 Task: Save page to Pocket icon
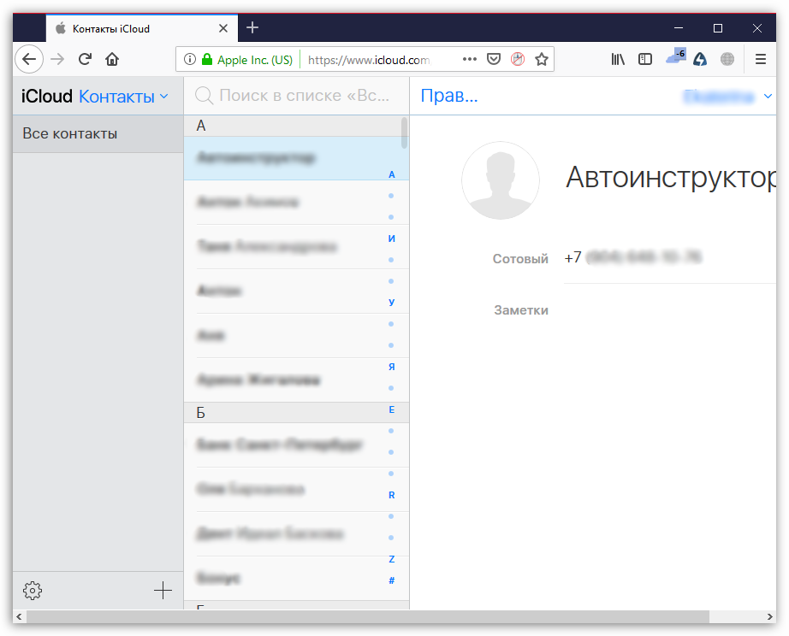coord(494,59)
